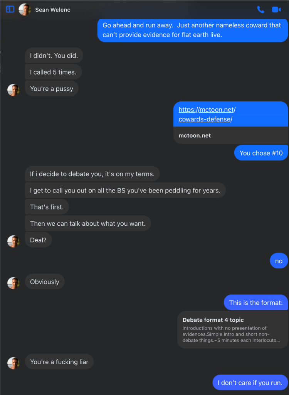Click avatar next to "fucking liar" message
Image resolution: width=289 pixels, height=395 pixels.
pos(13,363)
